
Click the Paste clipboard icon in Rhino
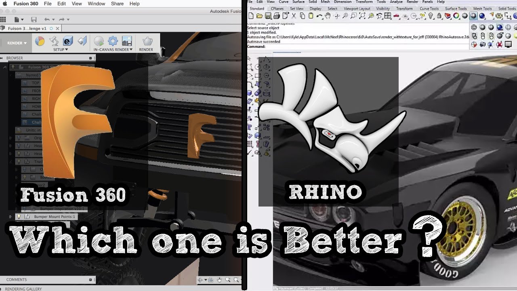click(x=311, y=16)
